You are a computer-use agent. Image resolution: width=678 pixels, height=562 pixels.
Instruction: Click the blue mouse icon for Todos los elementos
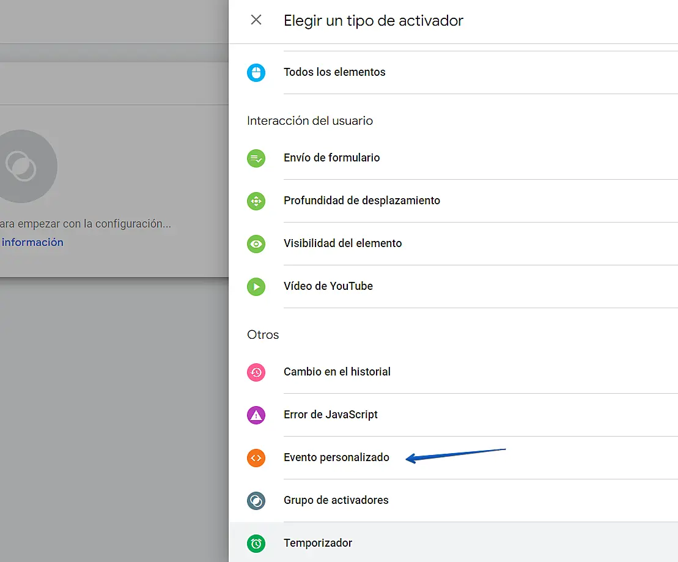tap(256, 73)
